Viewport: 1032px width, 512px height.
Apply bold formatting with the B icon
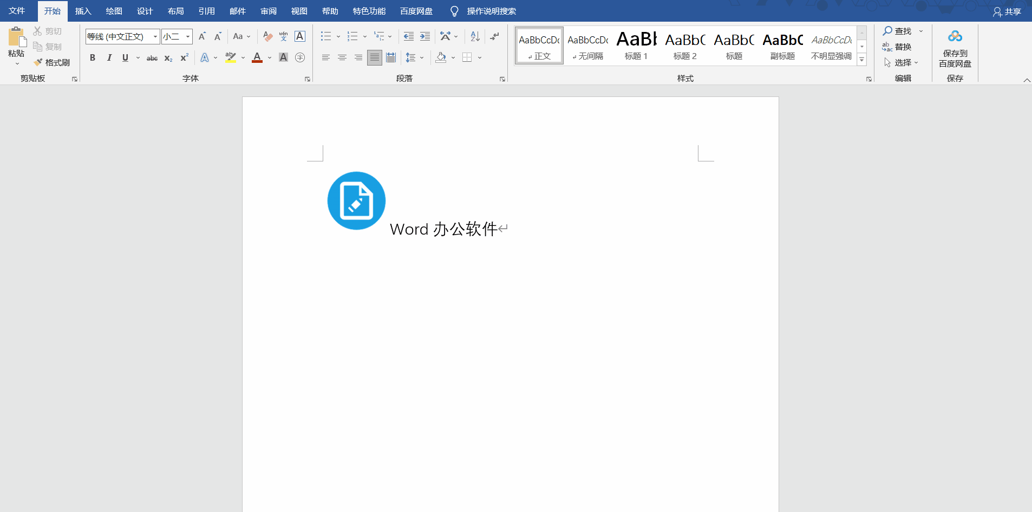(x=92, y=57)
